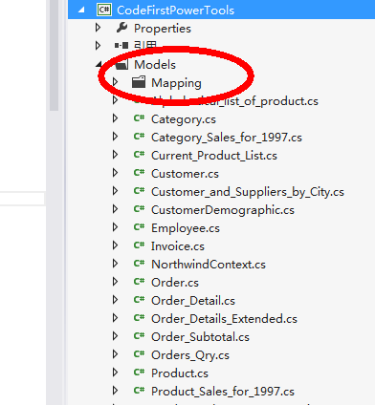This screenshot has width=375, height=405.
Task: Expand CustomerDemographic.cs node
Action: click(116, 209)
